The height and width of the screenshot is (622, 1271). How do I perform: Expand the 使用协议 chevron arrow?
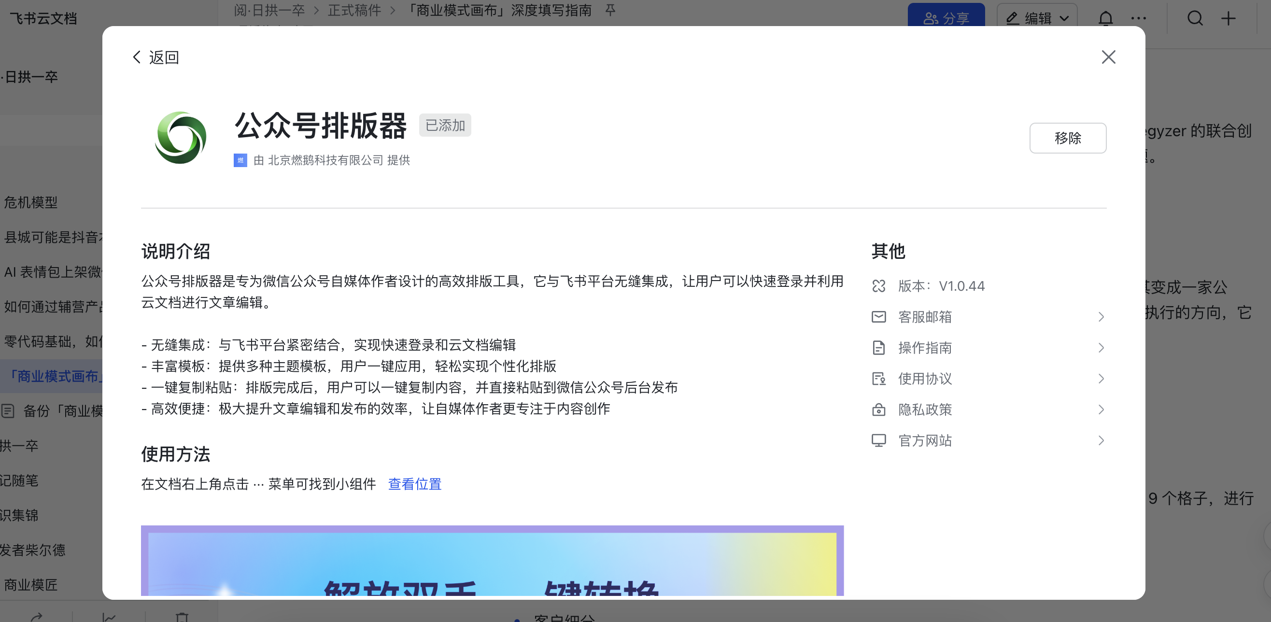coord(1101,379)
